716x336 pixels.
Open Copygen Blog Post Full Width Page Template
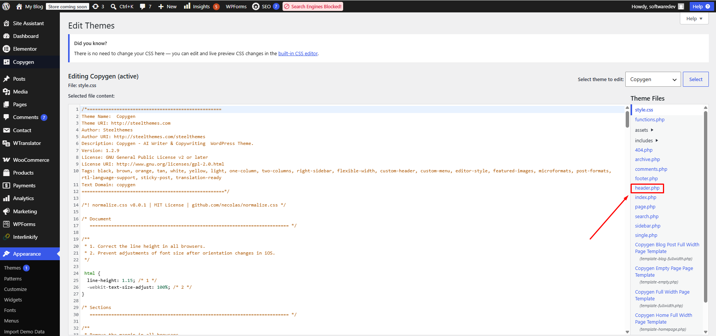(667, 248)
